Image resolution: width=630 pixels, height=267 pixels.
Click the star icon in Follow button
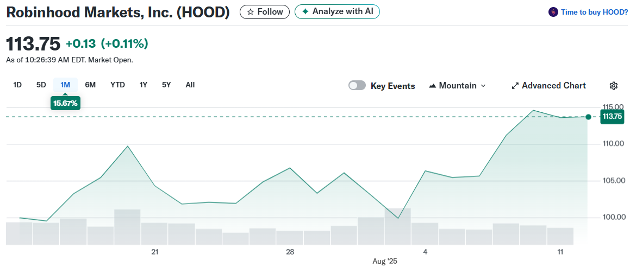coord(250,12)
